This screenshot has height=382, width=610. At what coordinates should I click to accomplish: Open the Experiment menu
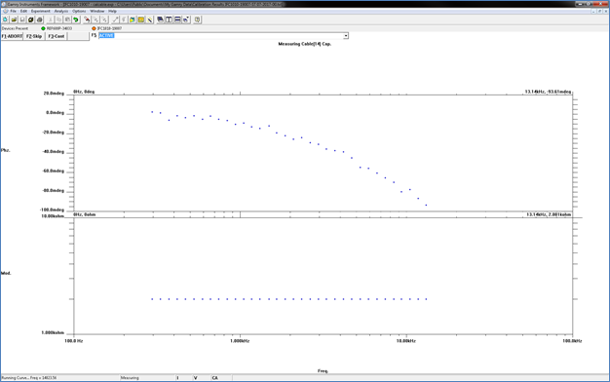click(x=41, y=11)
